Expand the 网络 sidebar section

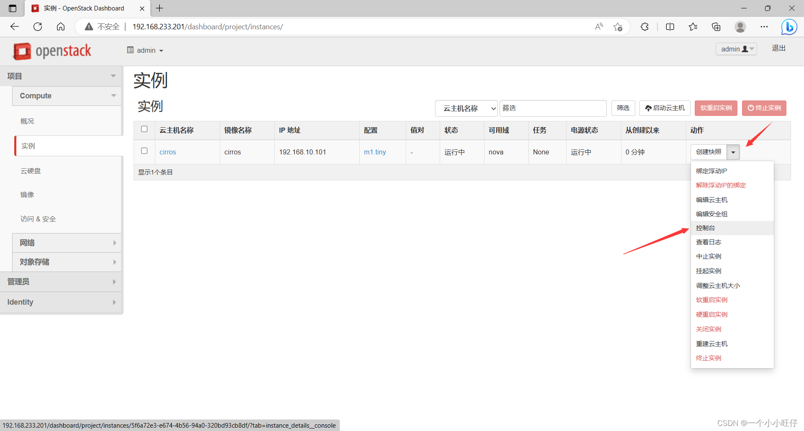(x=67, y=243)
